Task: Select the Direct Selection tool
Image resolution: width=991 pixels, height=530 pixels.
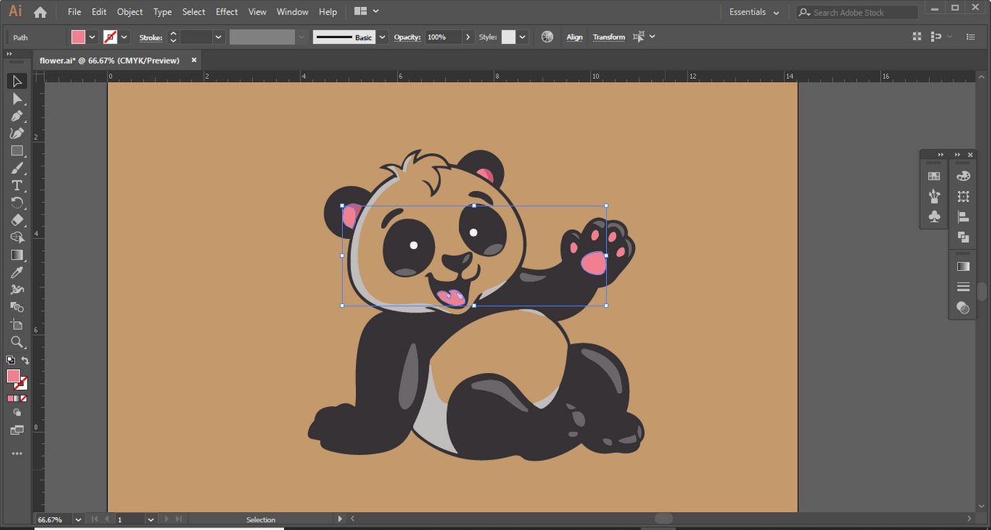Action: (x=16, y=98)
